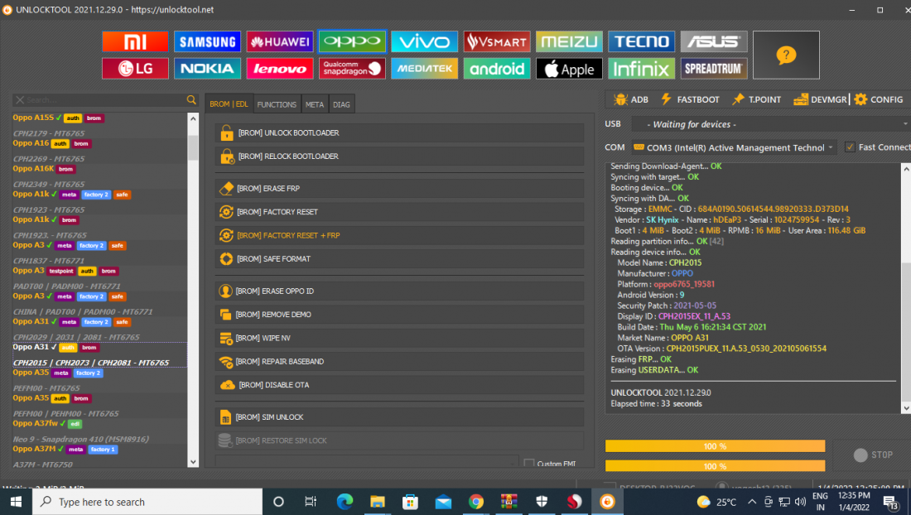Open the Android brand tile

coord(497,69)
